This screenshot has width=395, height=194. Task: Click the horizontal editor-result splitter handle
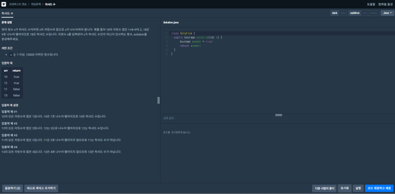tap(279, 115)
